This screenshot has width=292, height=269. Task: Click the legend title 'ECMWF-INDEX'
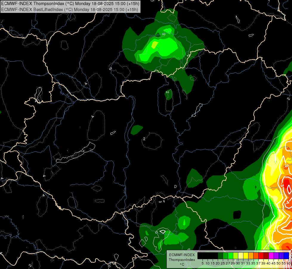tap(182, 255)
